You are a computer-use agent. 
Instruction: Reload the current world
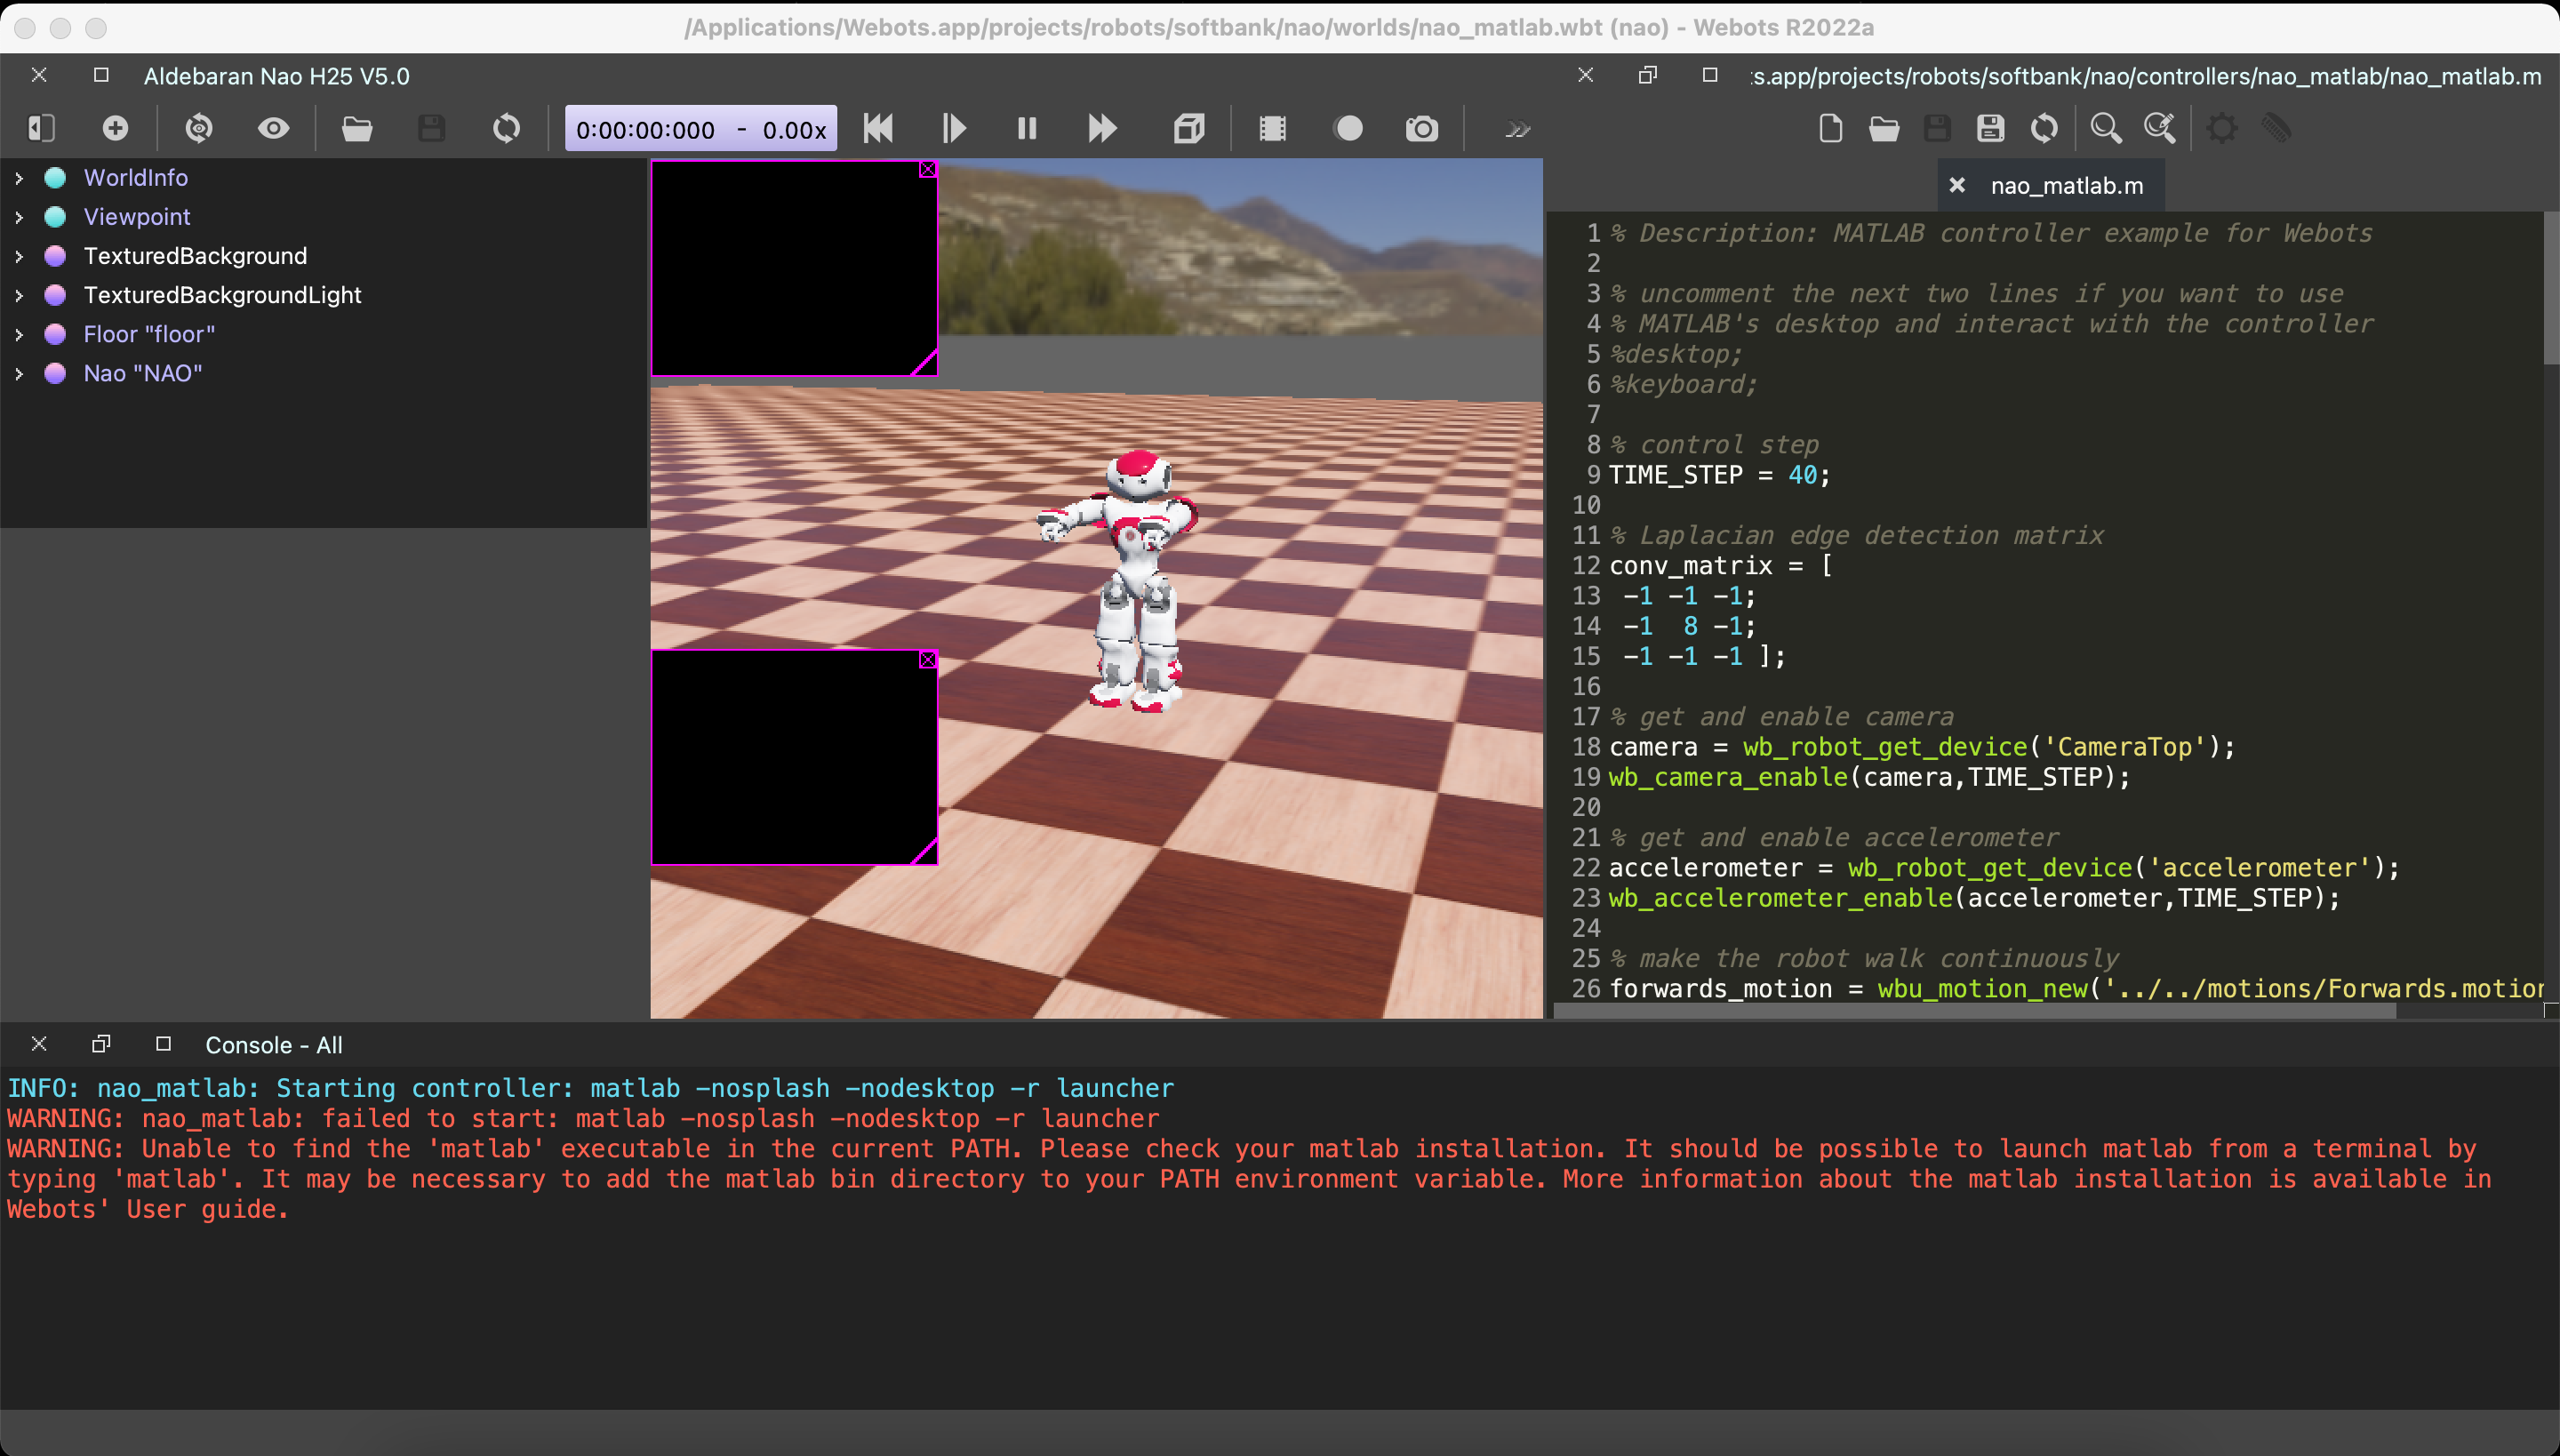coord(505,128)
